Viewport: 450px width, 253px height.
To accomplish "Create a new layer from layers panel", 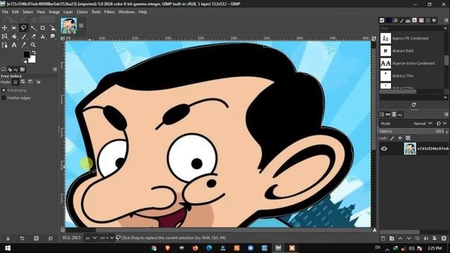I will pos(383,238).
